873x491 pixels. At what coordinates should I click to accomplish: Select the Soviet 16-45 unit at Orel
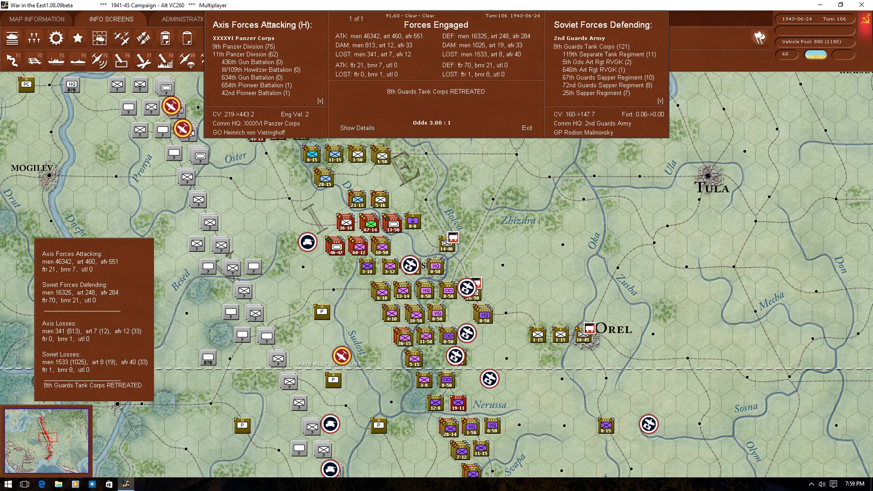point(583,334)
